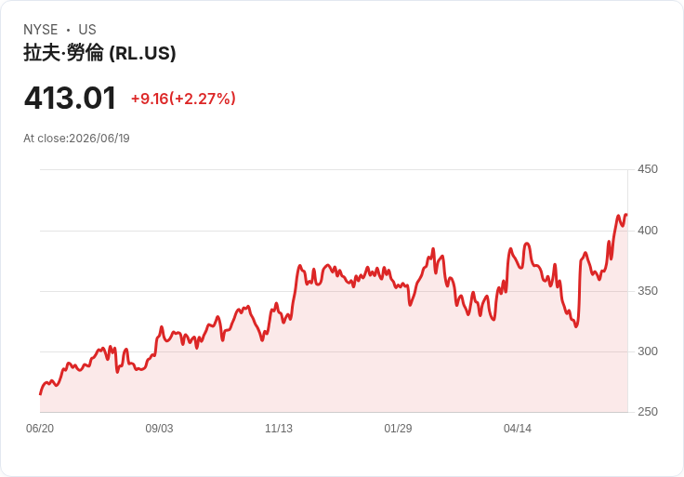Click the 06/20 date axis label
Image resolution: width=684 pixels, height=477 pixels.
point(40,429)
